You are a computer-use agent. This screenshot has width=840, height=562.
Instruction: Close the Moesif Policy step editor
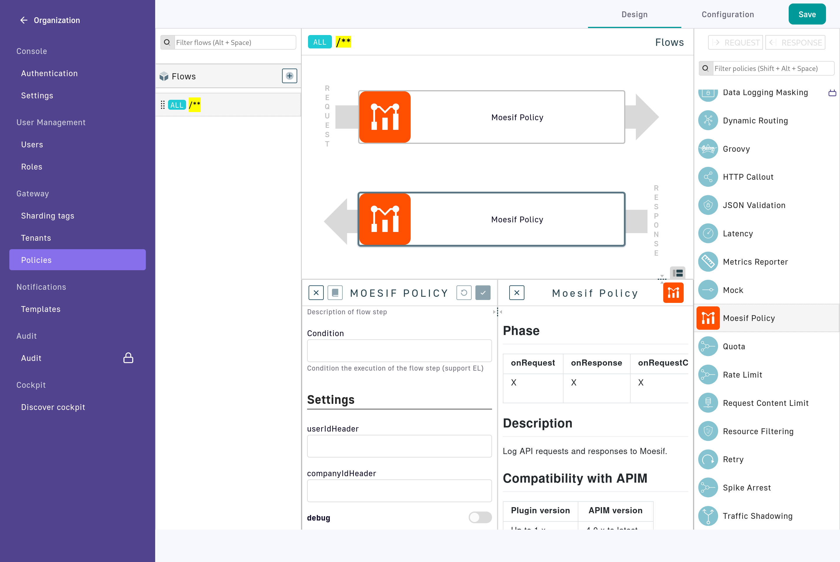click(x=316, y=293)
